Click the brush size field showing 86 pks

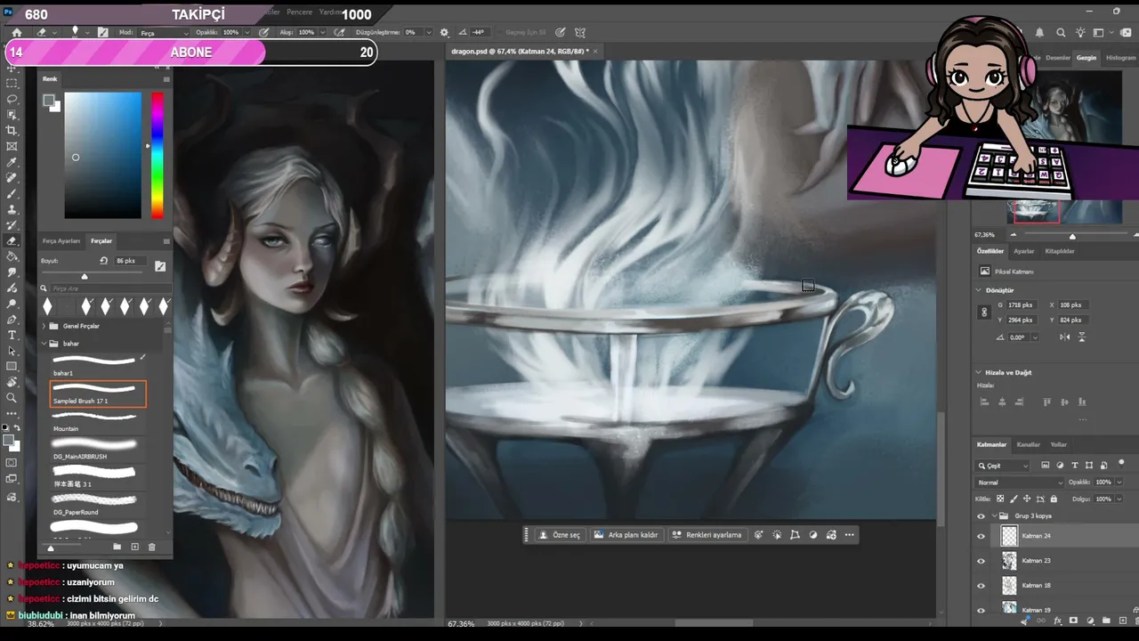(x=129, y=261)
